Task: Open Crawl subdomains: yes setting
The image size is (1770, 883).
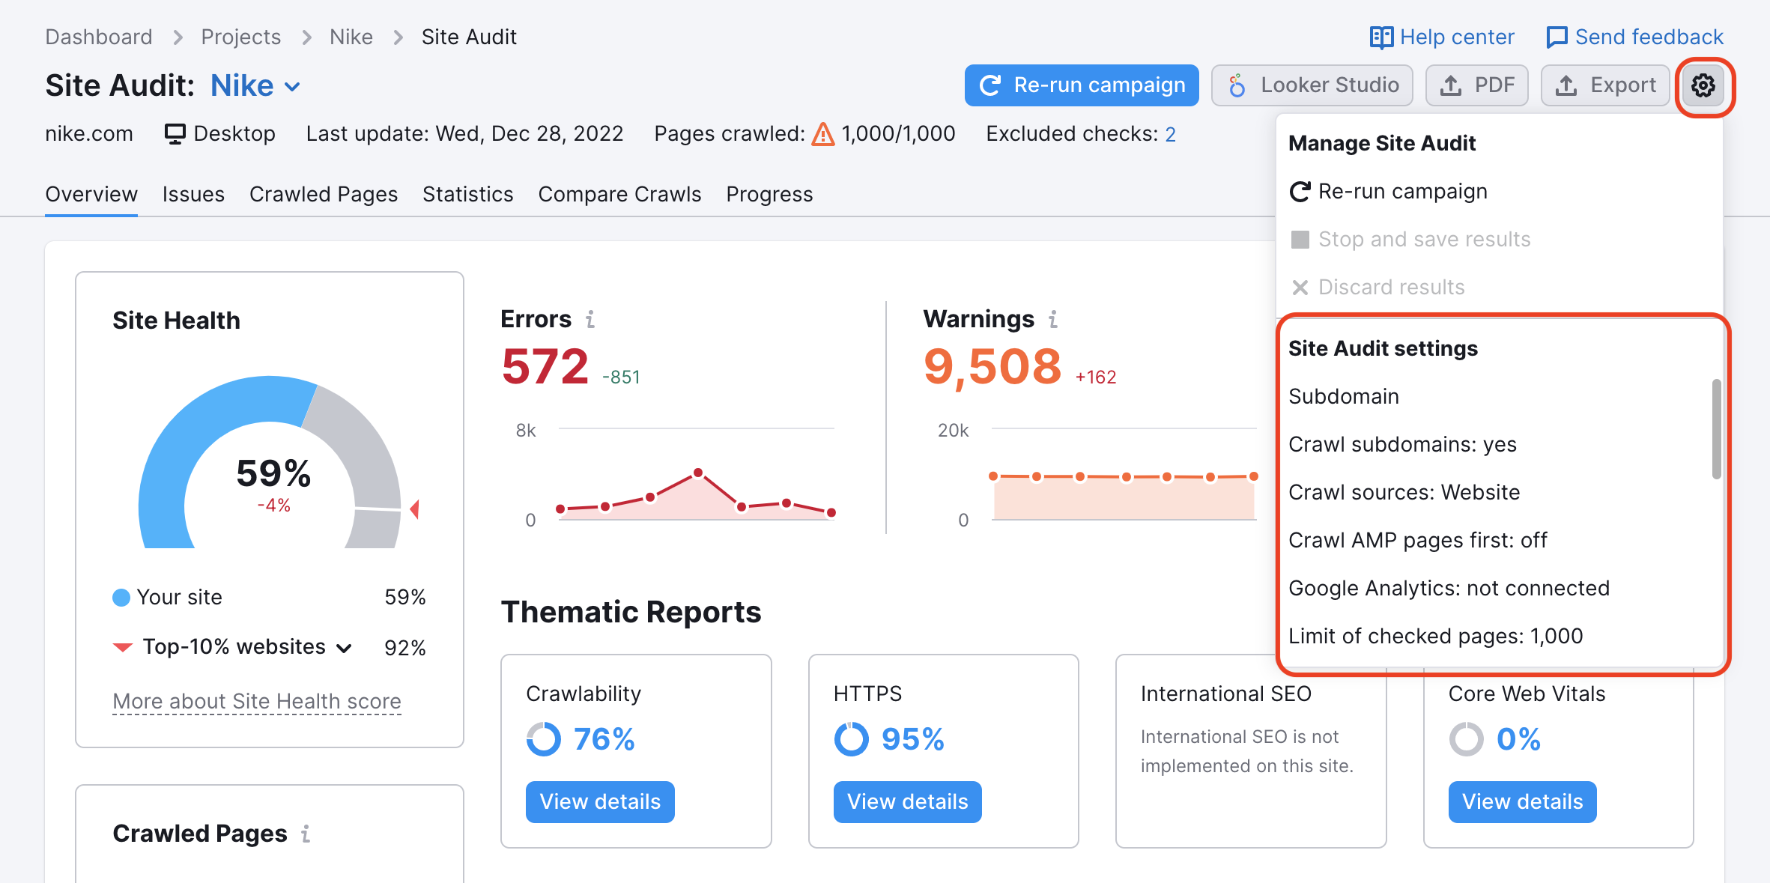Action: tap(1402, 445)
